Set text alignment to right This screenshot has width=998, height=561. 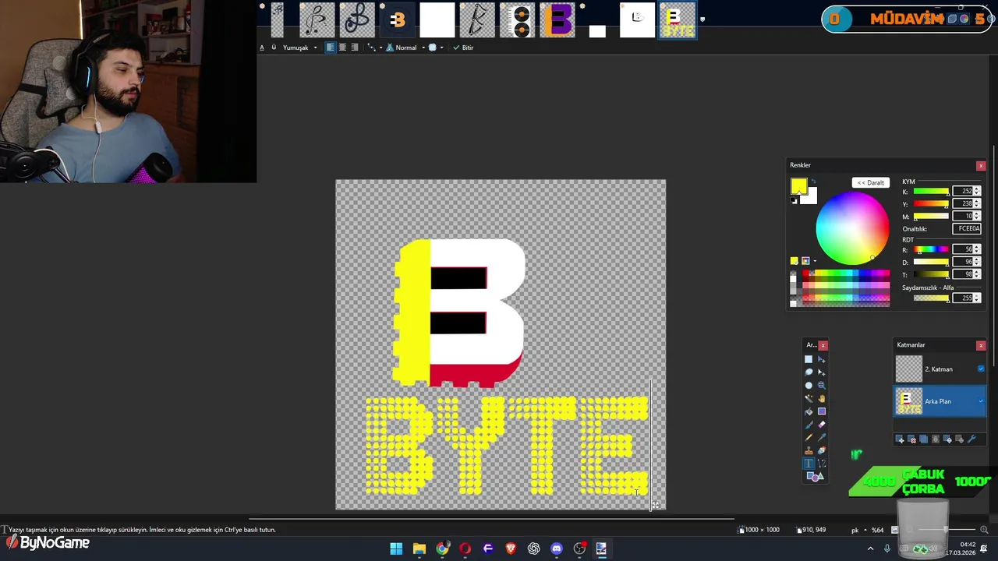click(355, 48)
